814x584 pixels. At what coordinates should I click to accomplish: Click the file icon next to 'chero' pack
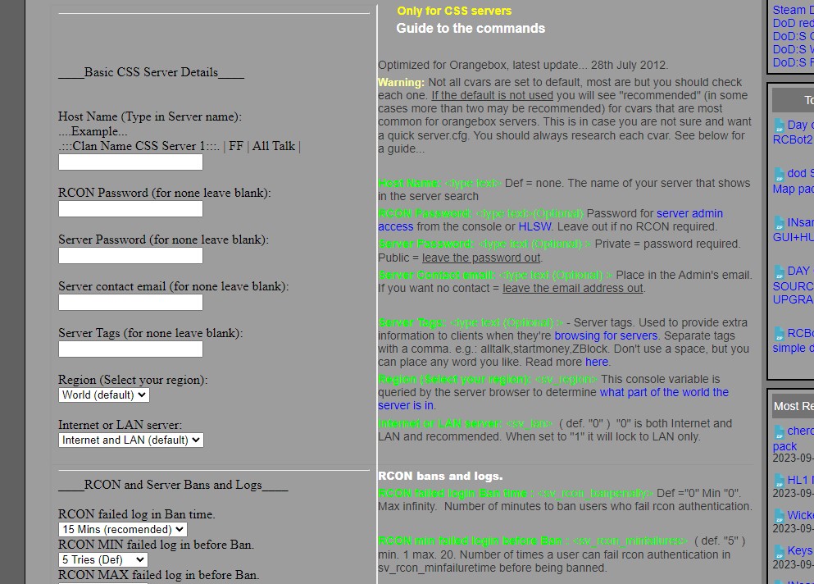click(x=779, y=431)
